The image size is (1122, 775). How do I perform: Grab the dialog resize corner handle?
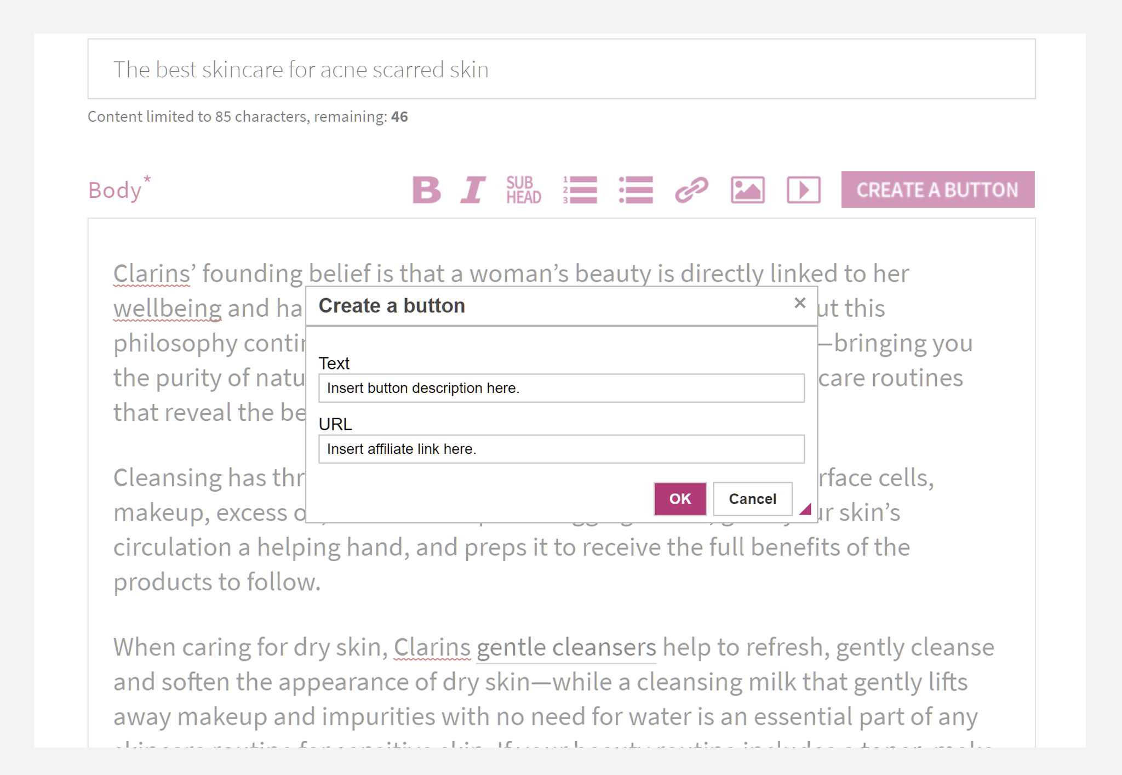tap(805, 510)
